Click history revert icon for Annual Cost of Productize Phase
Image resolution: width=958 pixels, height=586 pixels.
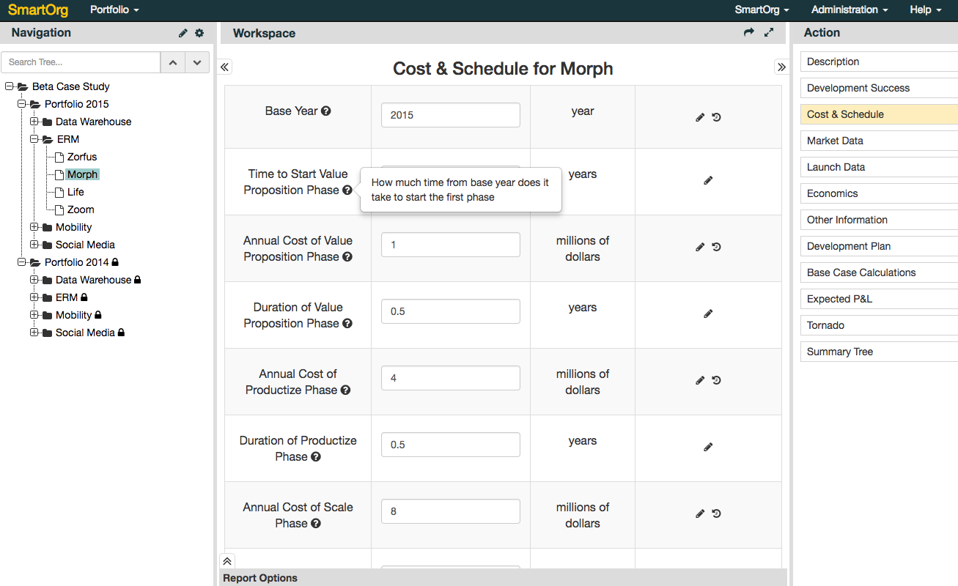(x=717, y=380)
